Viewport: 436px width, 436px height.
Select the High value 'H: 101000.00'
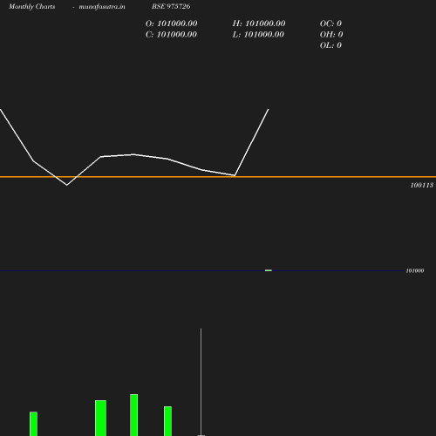pos(259,24)
